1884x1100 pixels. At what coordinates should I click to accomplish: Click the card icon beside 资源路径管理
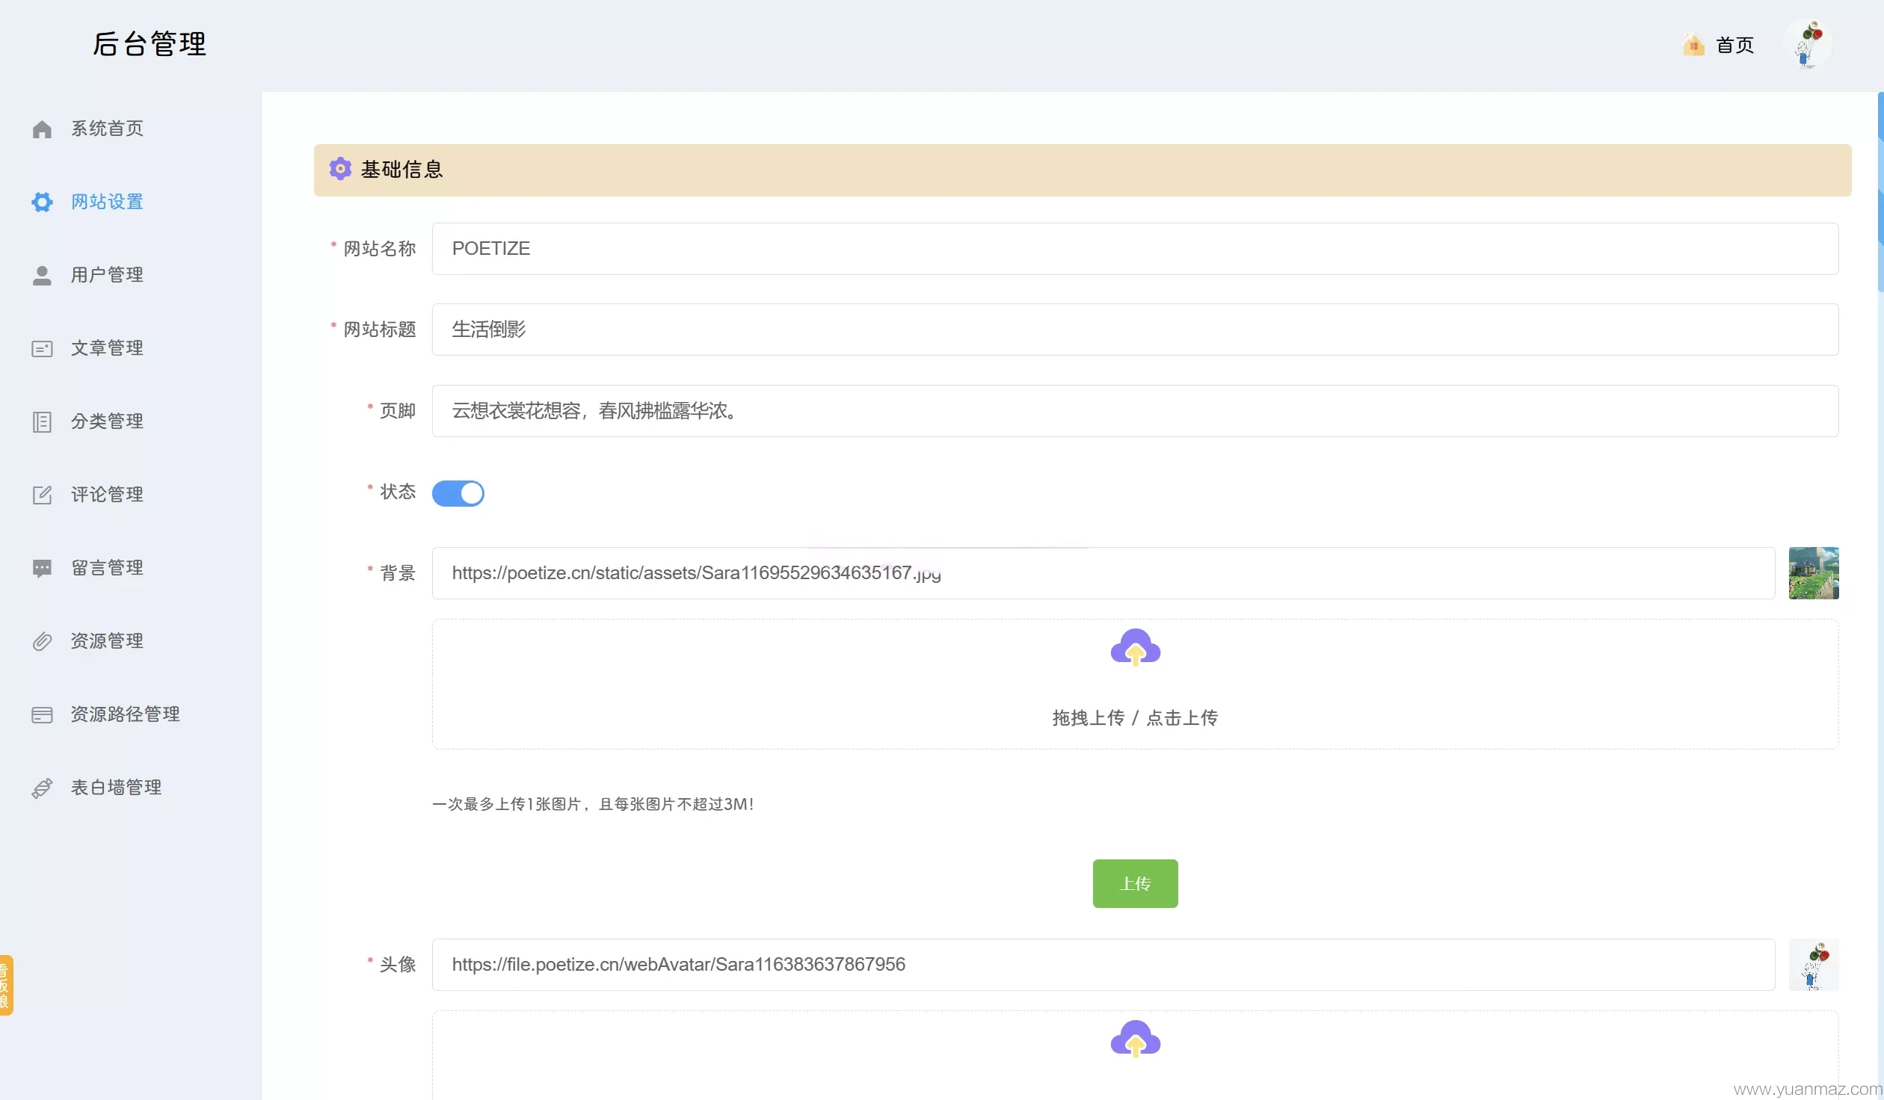tap(42, 714)
